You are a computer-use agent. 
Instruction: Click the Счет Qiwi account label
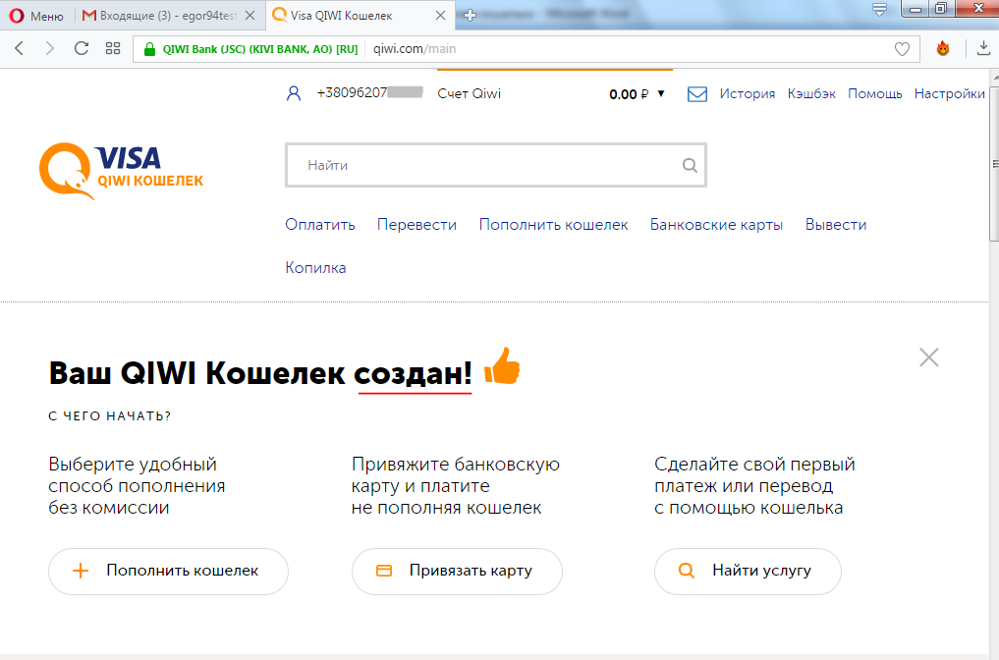tap(469, 93)
